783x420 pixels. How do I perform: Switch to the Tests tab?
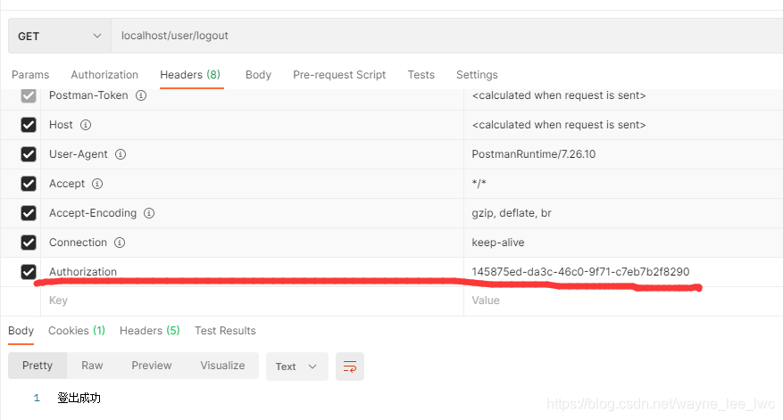(x=421, y=75)
